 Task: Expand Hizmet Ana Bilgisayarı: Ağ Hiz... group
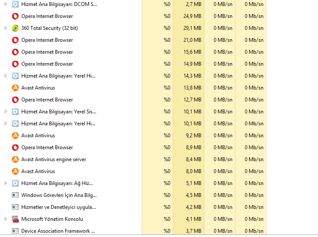click(x=6, y=183)
